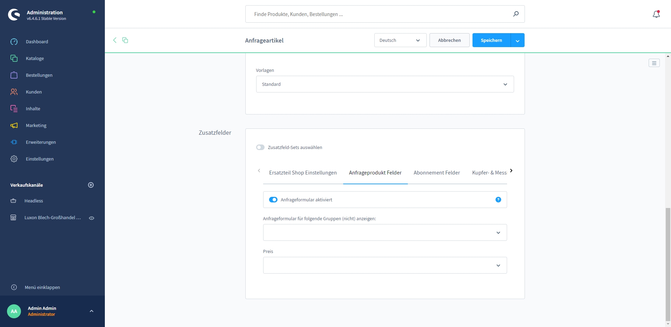Open the page outline list icon
Image resolution: width=671 pixels, height=327 pixels.
click(x=654, y=63)
